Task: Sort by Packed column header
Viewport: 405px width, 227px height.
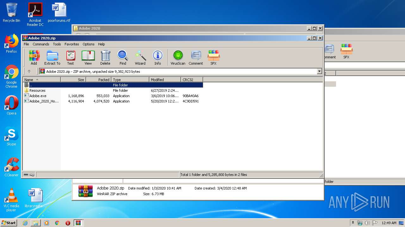Action: click(98, 80)
